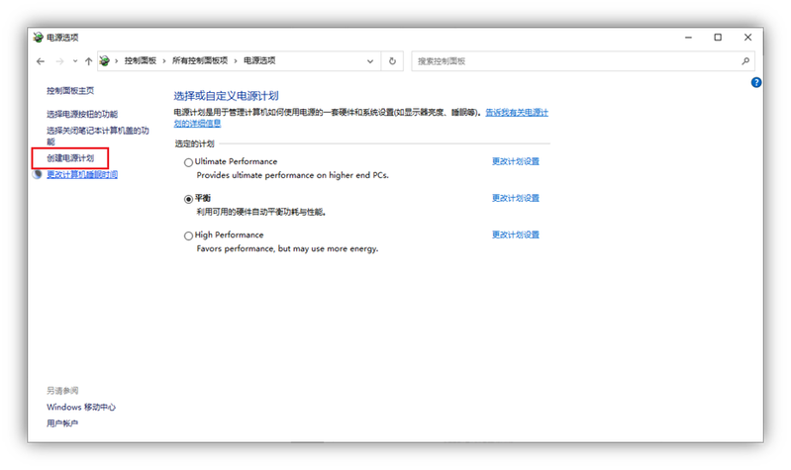Select the High Performance power plan
The image size is (791, 470).
[x=189, y=235]
